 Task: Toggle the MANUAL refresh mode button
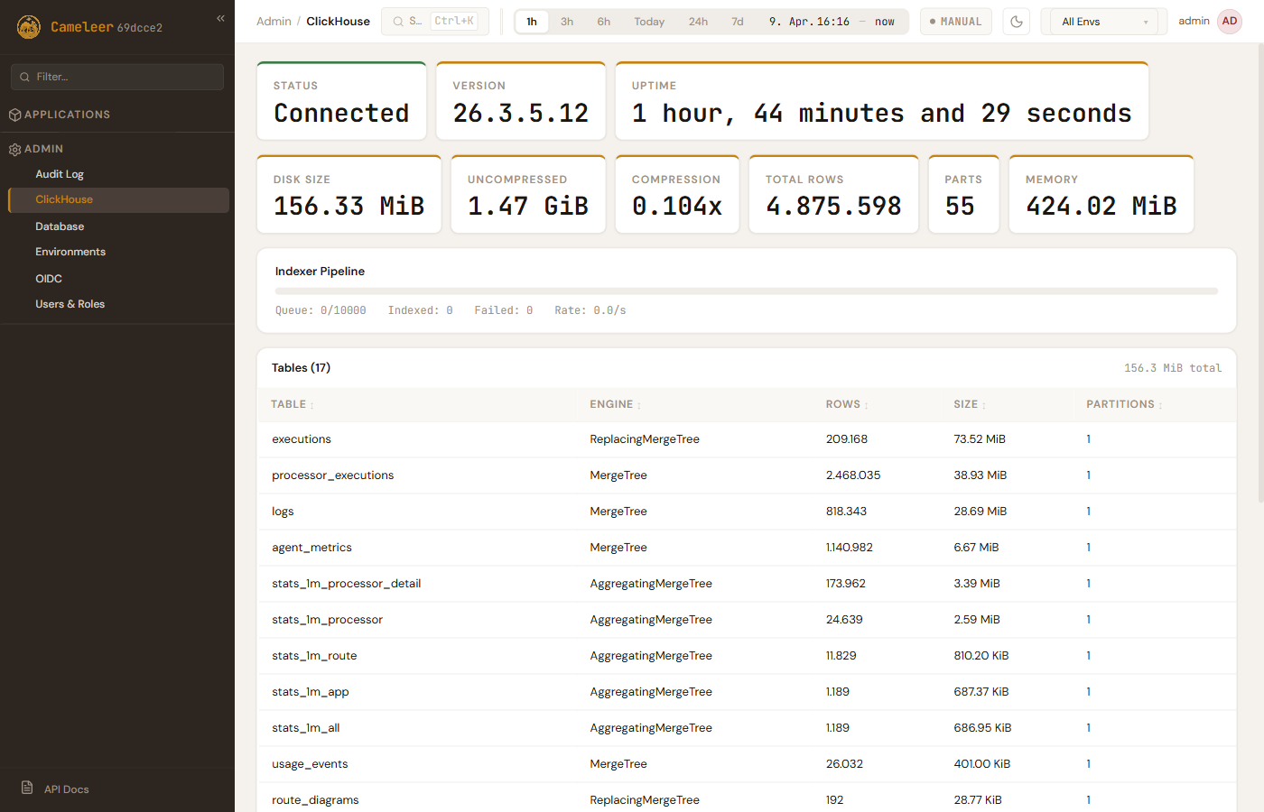point(955,22)
